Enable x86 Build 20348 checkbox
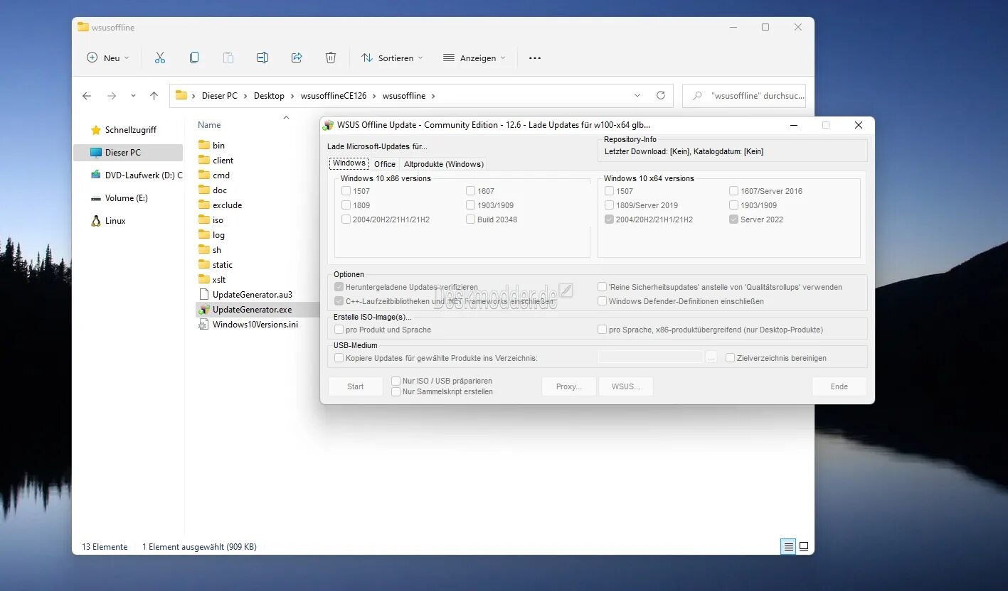This screenshot has height=591, width=1008. pyautogui.click(x=471, y=219)
